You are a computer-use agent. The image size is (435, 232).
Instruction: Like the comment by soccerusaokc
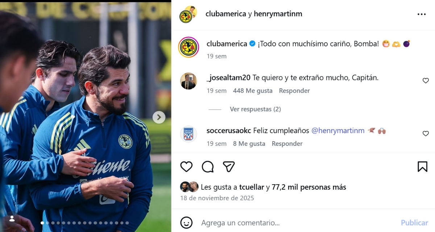point(426,134)
